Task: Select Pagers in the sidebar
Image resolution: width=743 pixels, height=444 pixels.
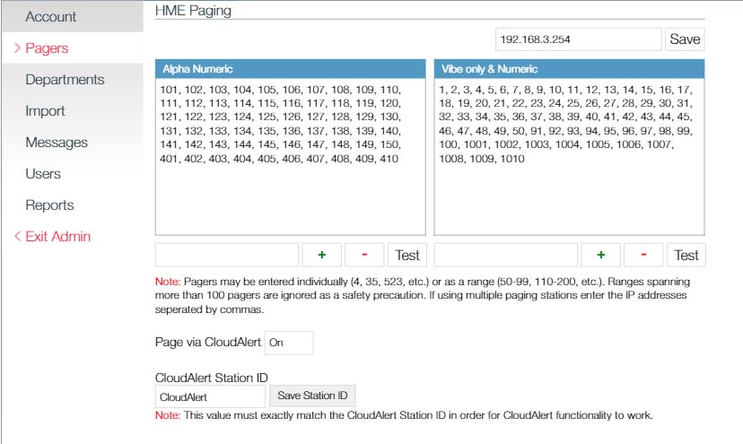Action: point(47,48)
